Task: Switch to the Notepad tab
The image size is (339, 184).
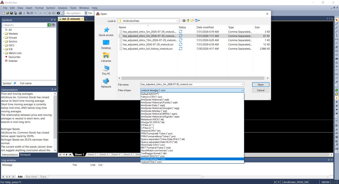Action: coord(25,155)
